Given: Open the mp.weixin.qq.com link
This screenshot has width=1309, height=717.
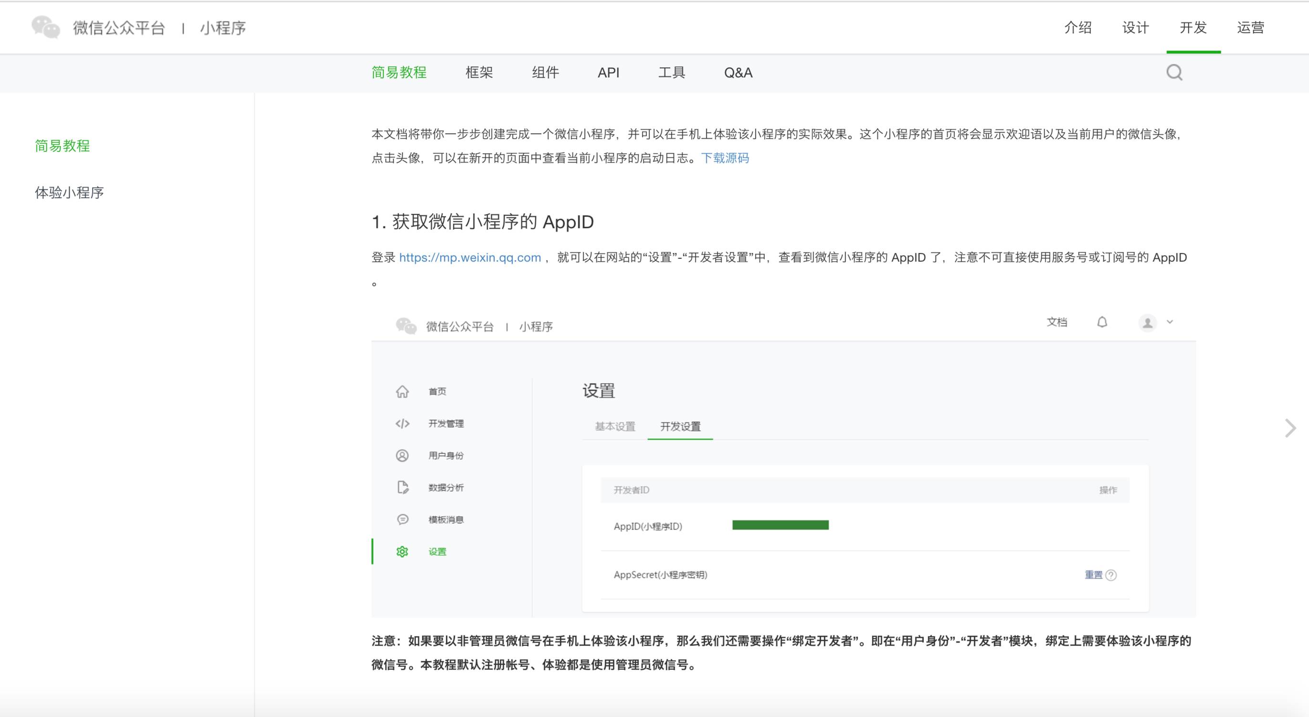Looking at the screenshot, I should 470,258.
